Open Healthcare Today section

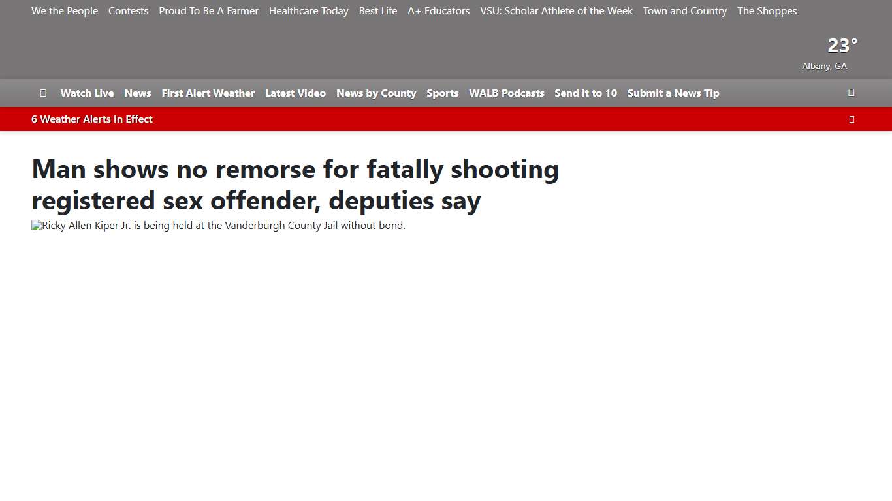[308, 11]
